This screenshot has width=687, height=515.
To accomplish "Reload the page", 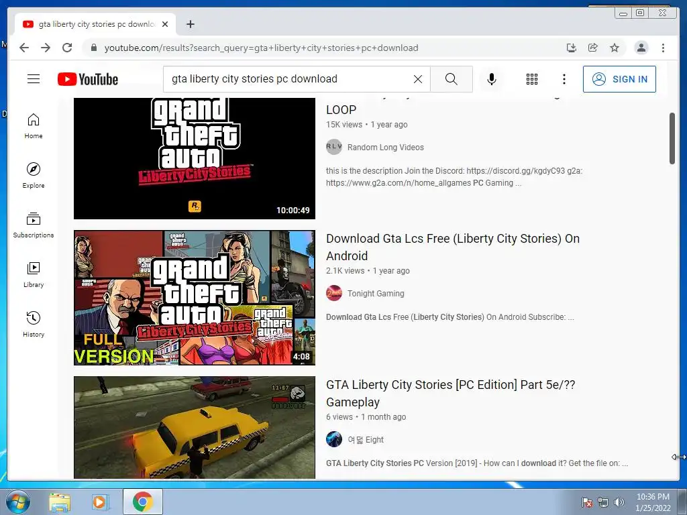I will (67, 48).
